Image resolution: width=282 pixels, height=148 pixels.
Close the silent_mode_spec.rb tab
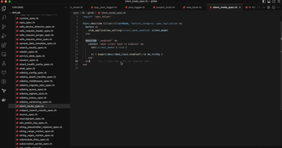(240, 7)
